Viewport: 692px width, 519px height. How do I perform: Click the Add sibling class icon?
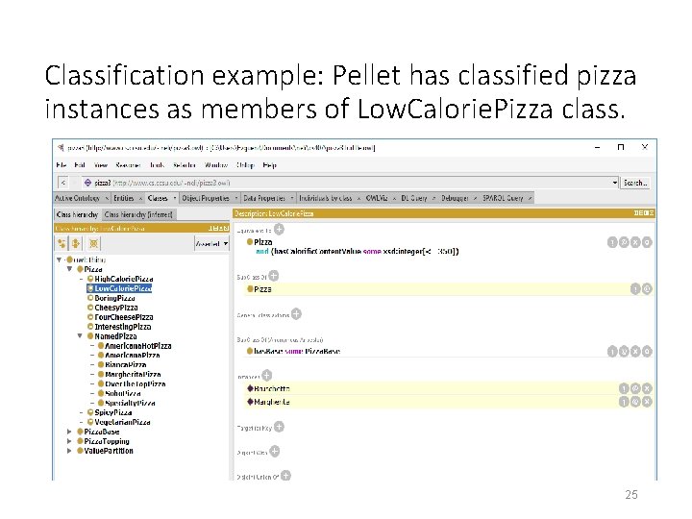tap(76, 243)
